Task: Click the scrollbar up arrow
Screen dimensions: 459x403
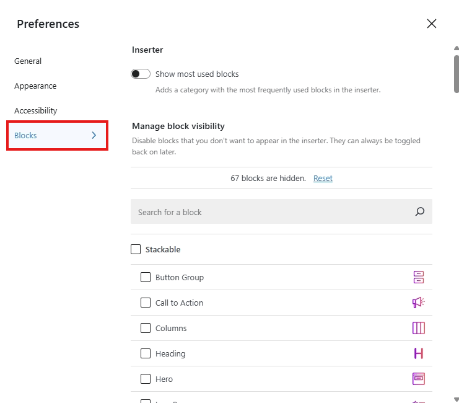Action: coord(457,48)
